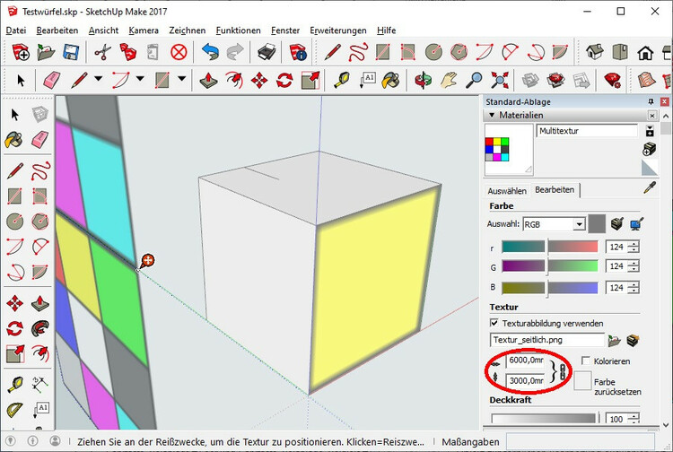Undo the last action with the blue arrow
Screen dimensions: 673x452
(210, 52)
